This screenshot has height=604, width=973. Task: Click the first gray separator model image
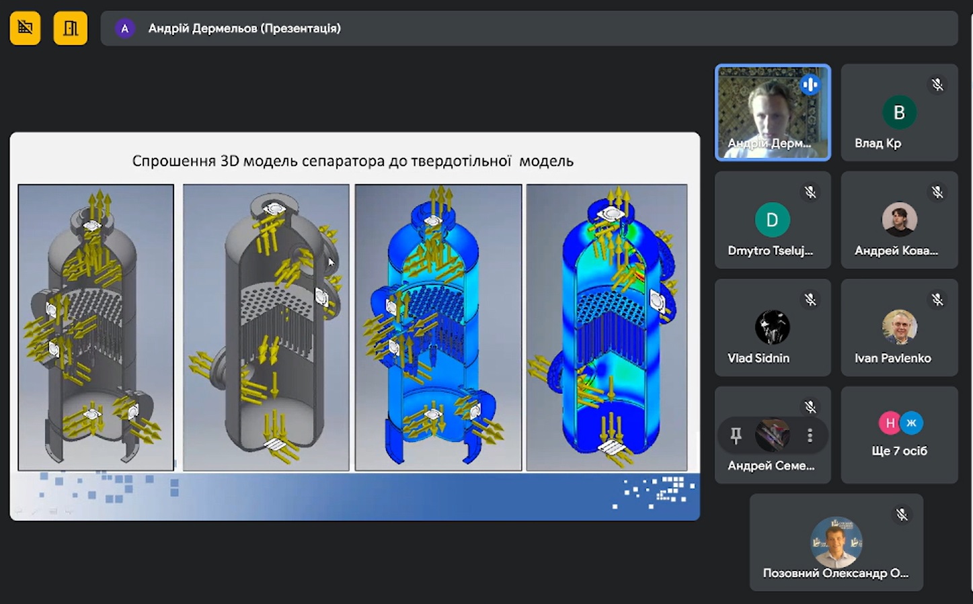point(95,327)
